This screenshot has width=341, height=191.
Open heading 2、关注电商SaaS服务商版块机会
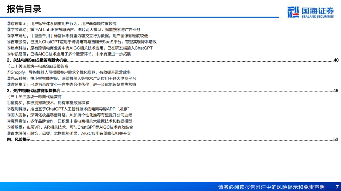pyautogui.click(x=37, y=60)
